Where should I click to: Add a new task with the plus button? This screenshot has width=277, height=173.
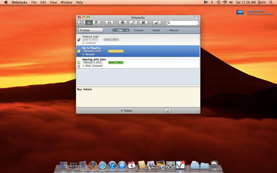point(123,23)
